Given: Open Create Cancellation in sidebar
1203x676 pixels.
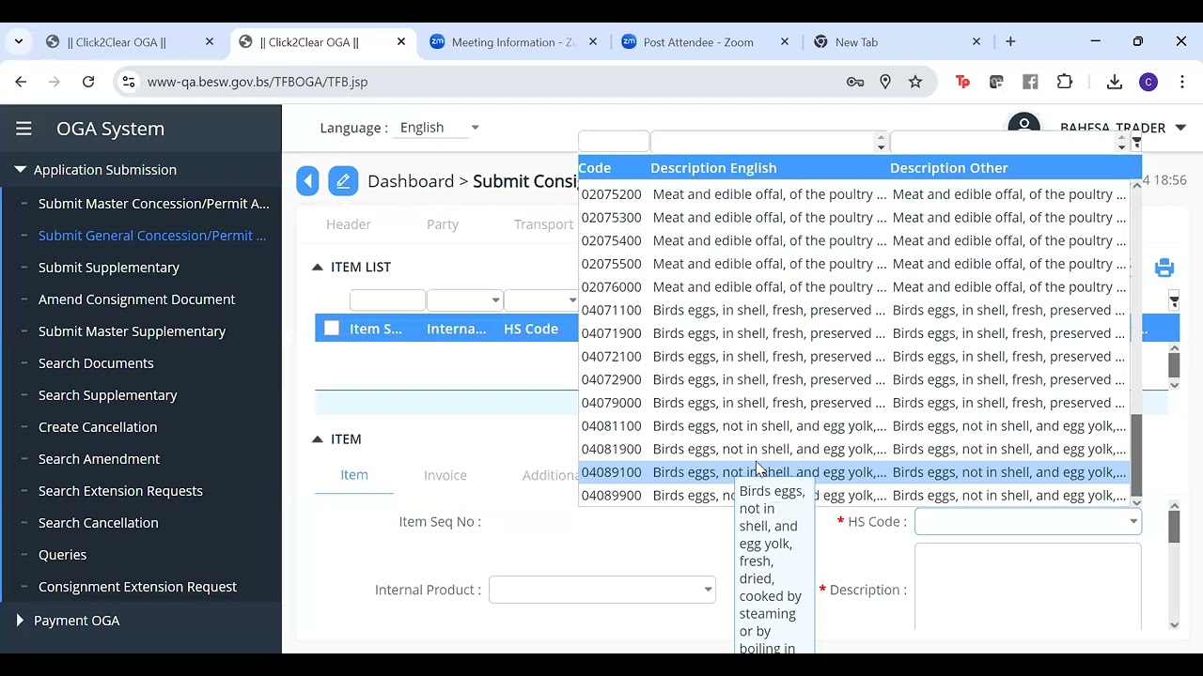Looking at the screenshot, I should pos(98,427).
